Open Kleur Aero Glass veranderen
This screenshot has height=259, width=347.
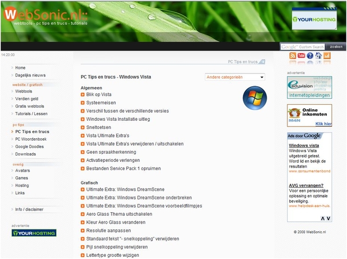tap(116, 222)
